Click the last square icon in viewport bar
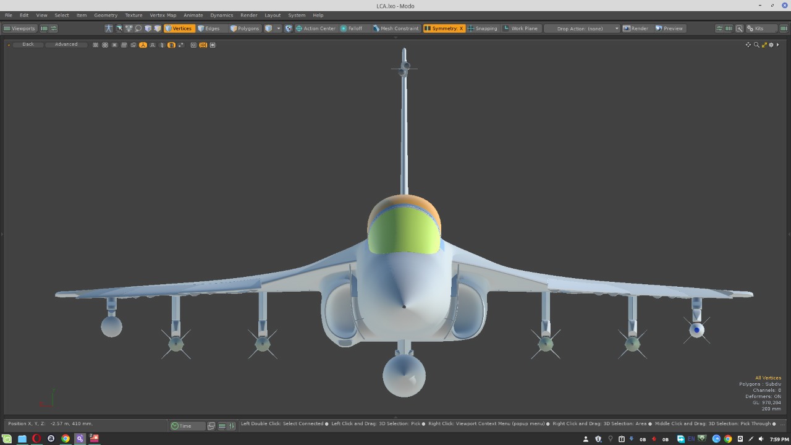Screen dimensions: 791x445 tap(213, 45)
